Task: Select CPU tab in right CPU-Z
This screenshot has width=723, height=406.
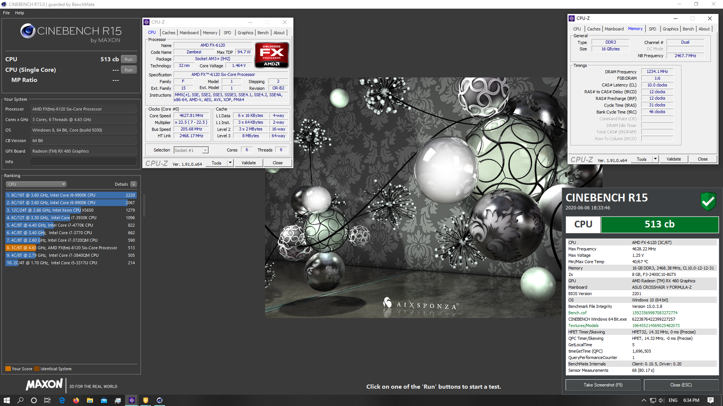Action: (577, 29)
